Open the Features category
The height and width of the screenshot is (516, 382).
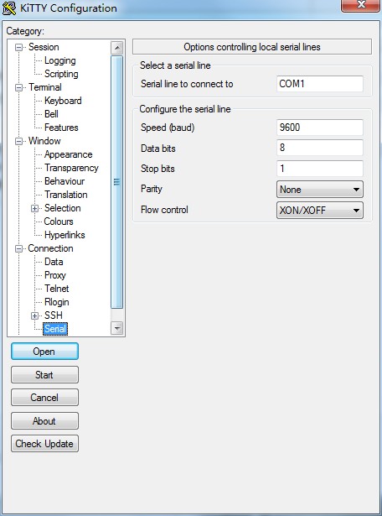61,128
